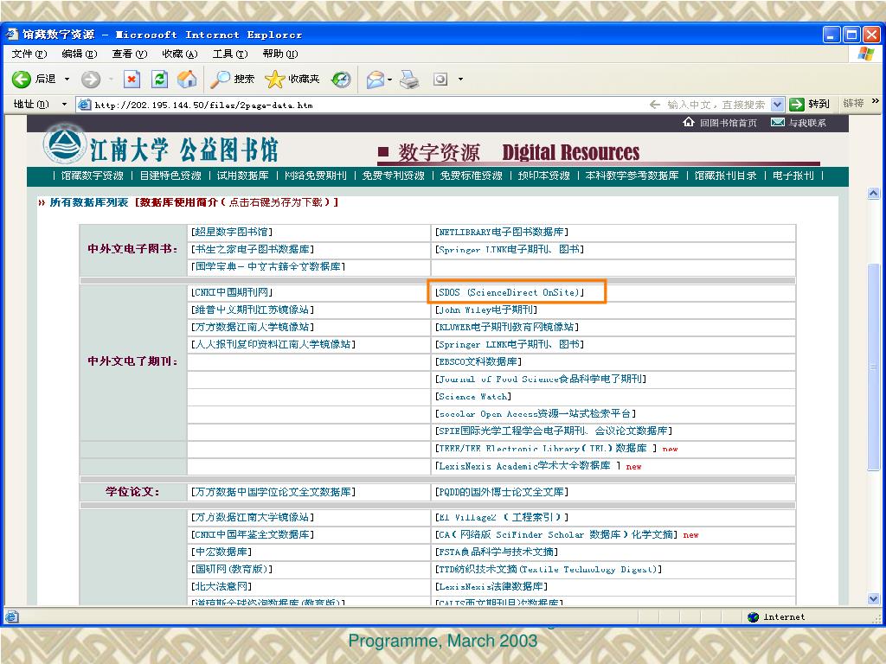Expand the dropdown arrow after the last toolbar icon
This screenshot has height=664, width=886.
click(460, 79)
